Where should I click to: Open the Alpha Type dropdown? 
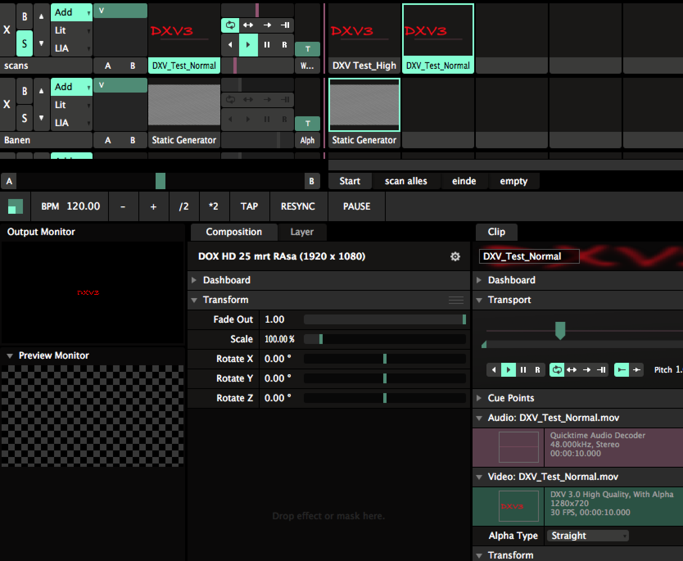(x=587, y=536)
